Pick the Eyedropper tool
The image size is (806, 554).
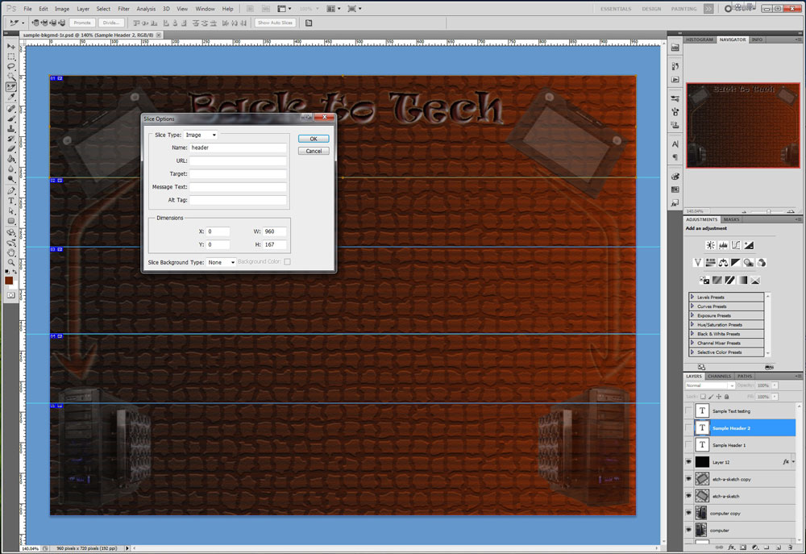11,97
